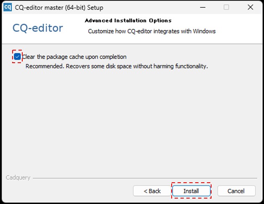This screenshot has height=204, width=264.
Task: Click the large CQ-editor logo text
Action: coord(38,28)
